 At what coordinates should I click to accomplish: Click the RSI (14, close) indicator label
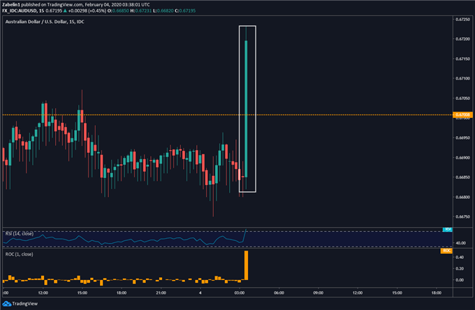[x=20, y=233]
